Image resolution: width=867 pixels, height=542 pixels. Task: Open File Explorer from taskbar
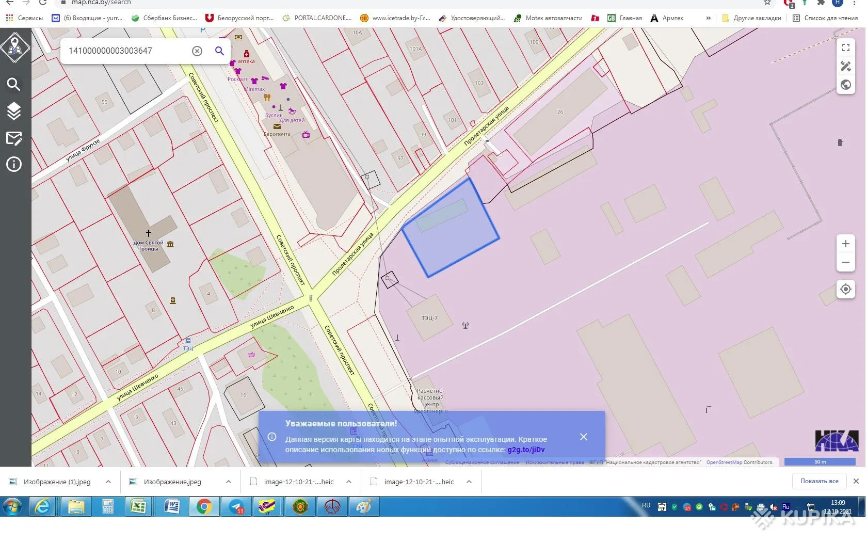[76, 507]
